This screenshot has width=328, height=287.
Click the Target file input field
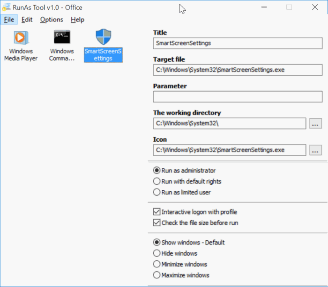238,70
